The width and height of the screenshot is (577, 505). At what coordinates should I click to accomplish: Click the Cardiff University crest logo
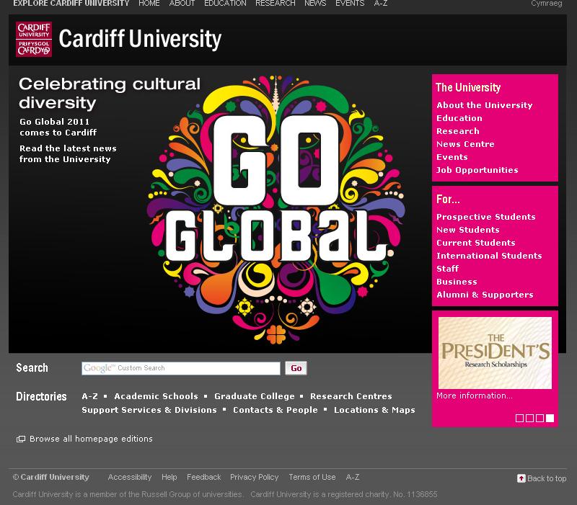pyautogui.click(x=34, y=39)
